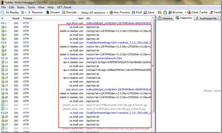The image size is (222, 133).
Task: Sort sessions by the Host column header
Action: tap(81, 18)
